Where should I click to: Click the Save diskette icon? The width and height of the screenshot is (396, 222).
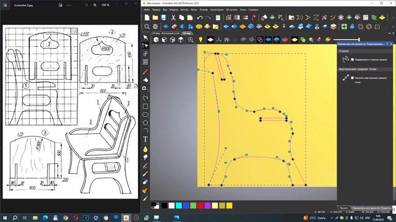163,17
